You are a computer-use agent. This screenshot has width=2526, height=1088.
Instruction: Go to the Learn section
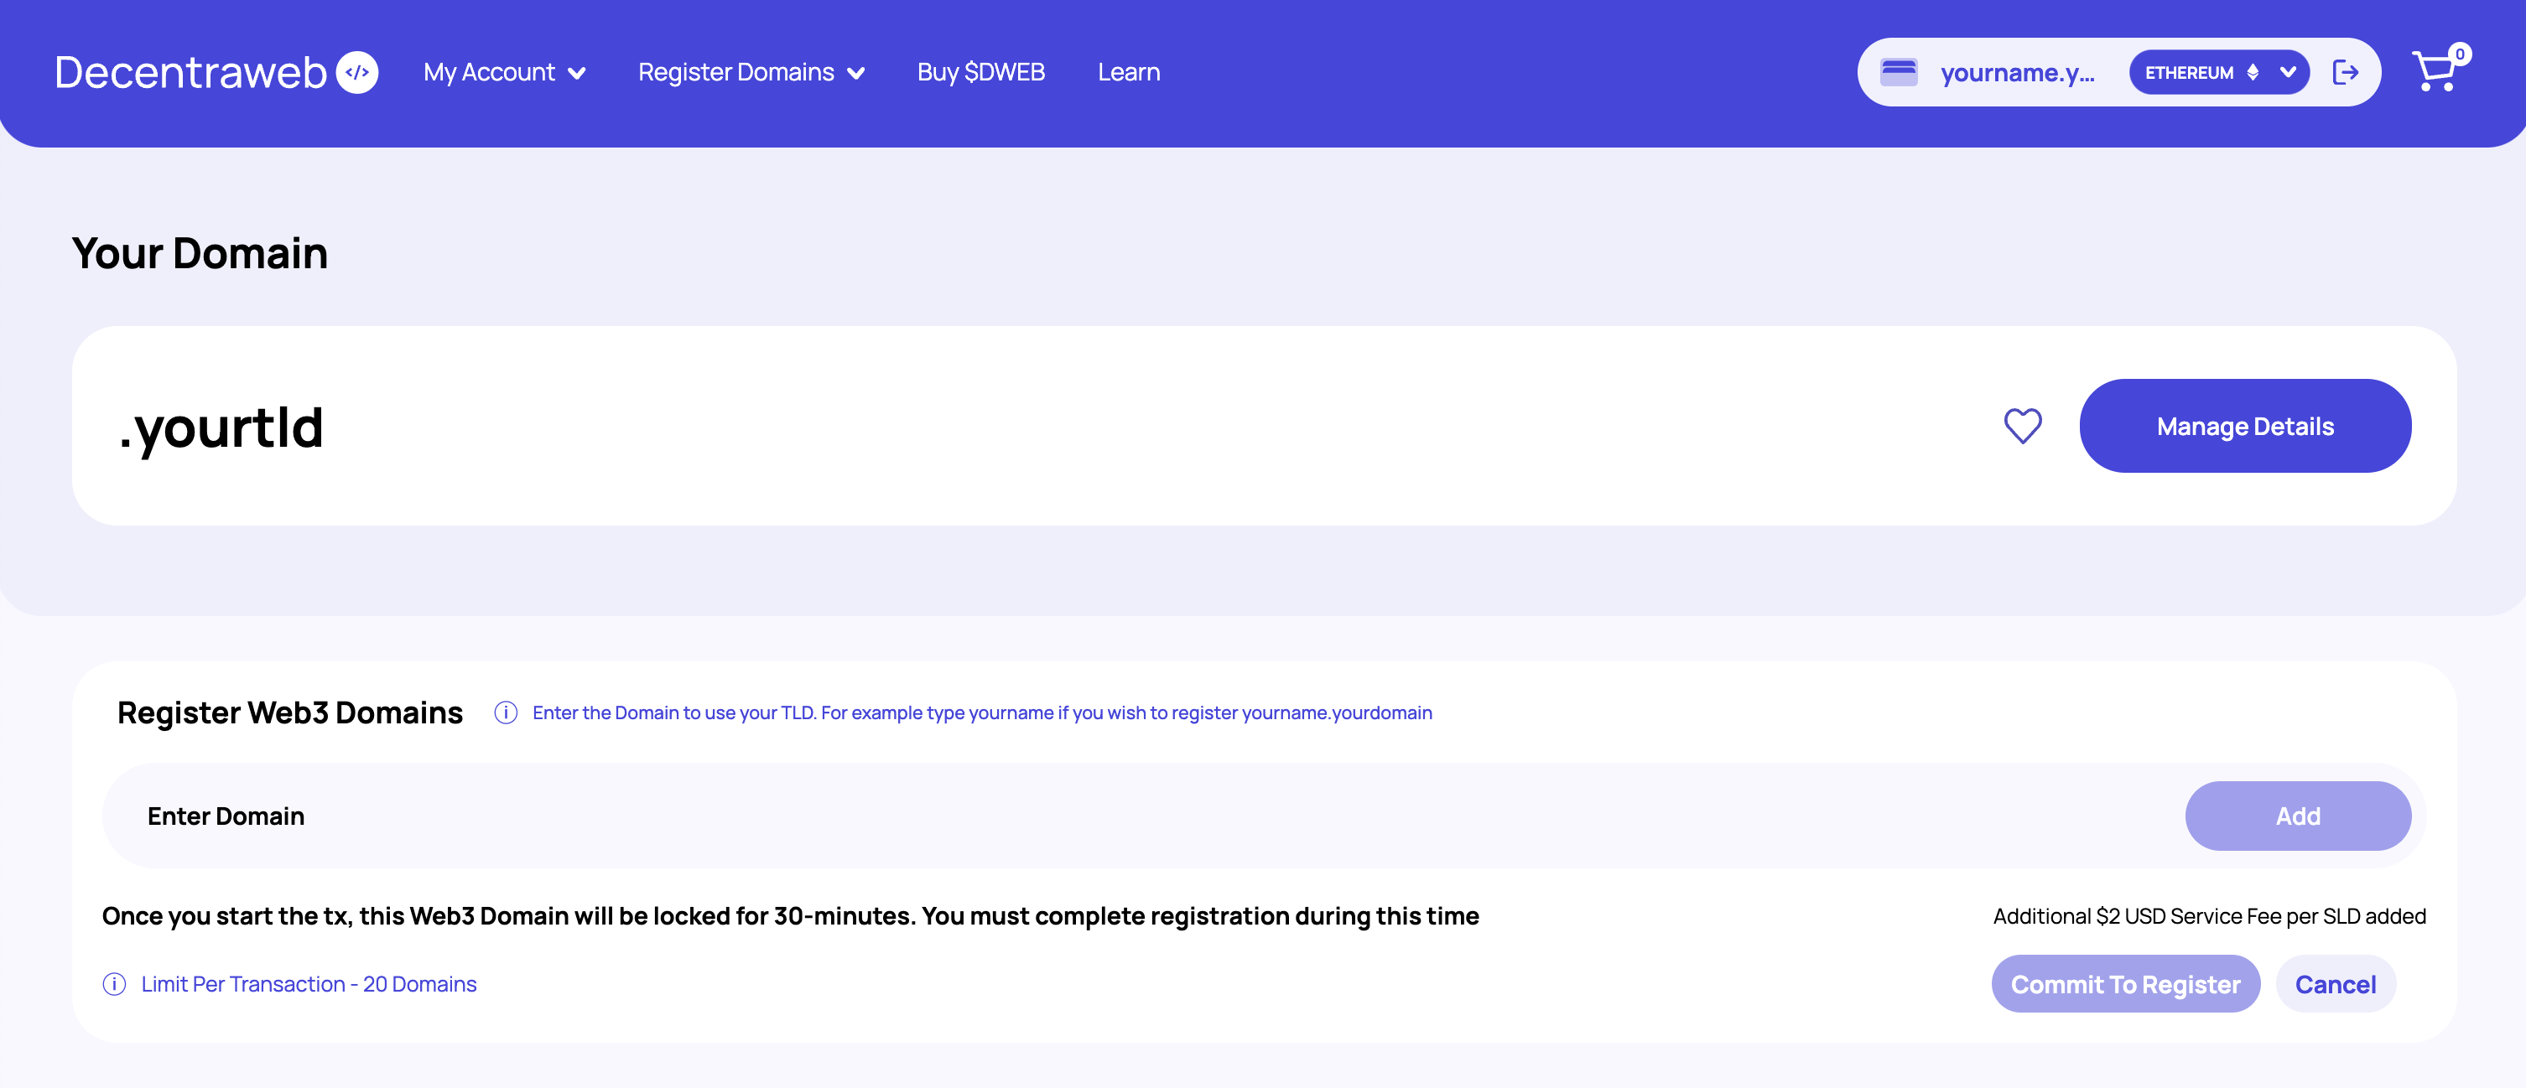(1129, 73)
